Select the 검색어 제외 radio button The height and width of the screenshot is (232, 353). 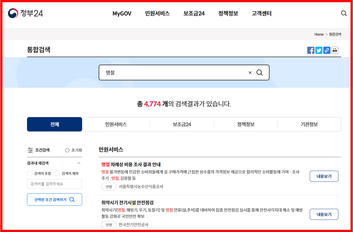tap(57, 173)
